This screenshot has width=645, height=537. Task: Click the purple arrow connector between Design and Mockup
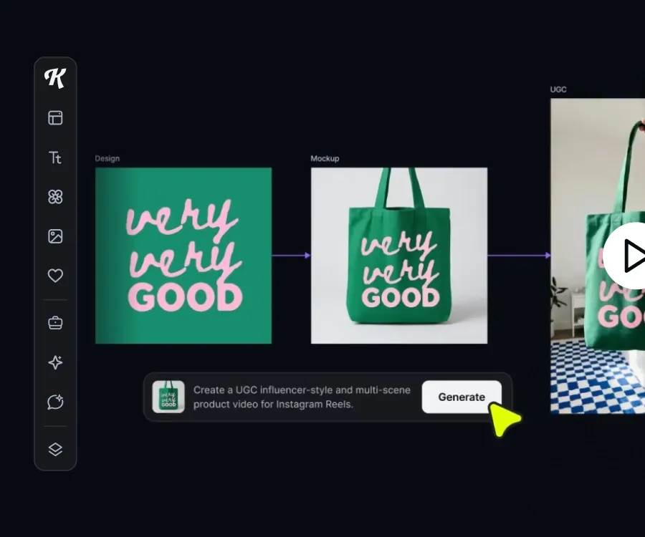[x=291, y=256]
